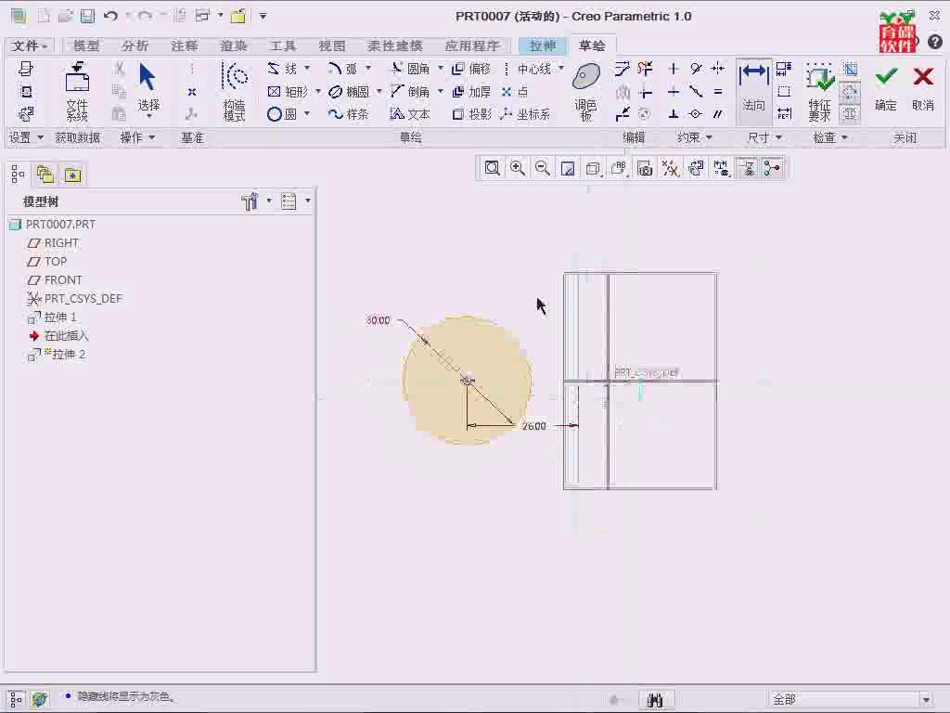Click OK (确定) to accept sketch

[x=886, y=89]
